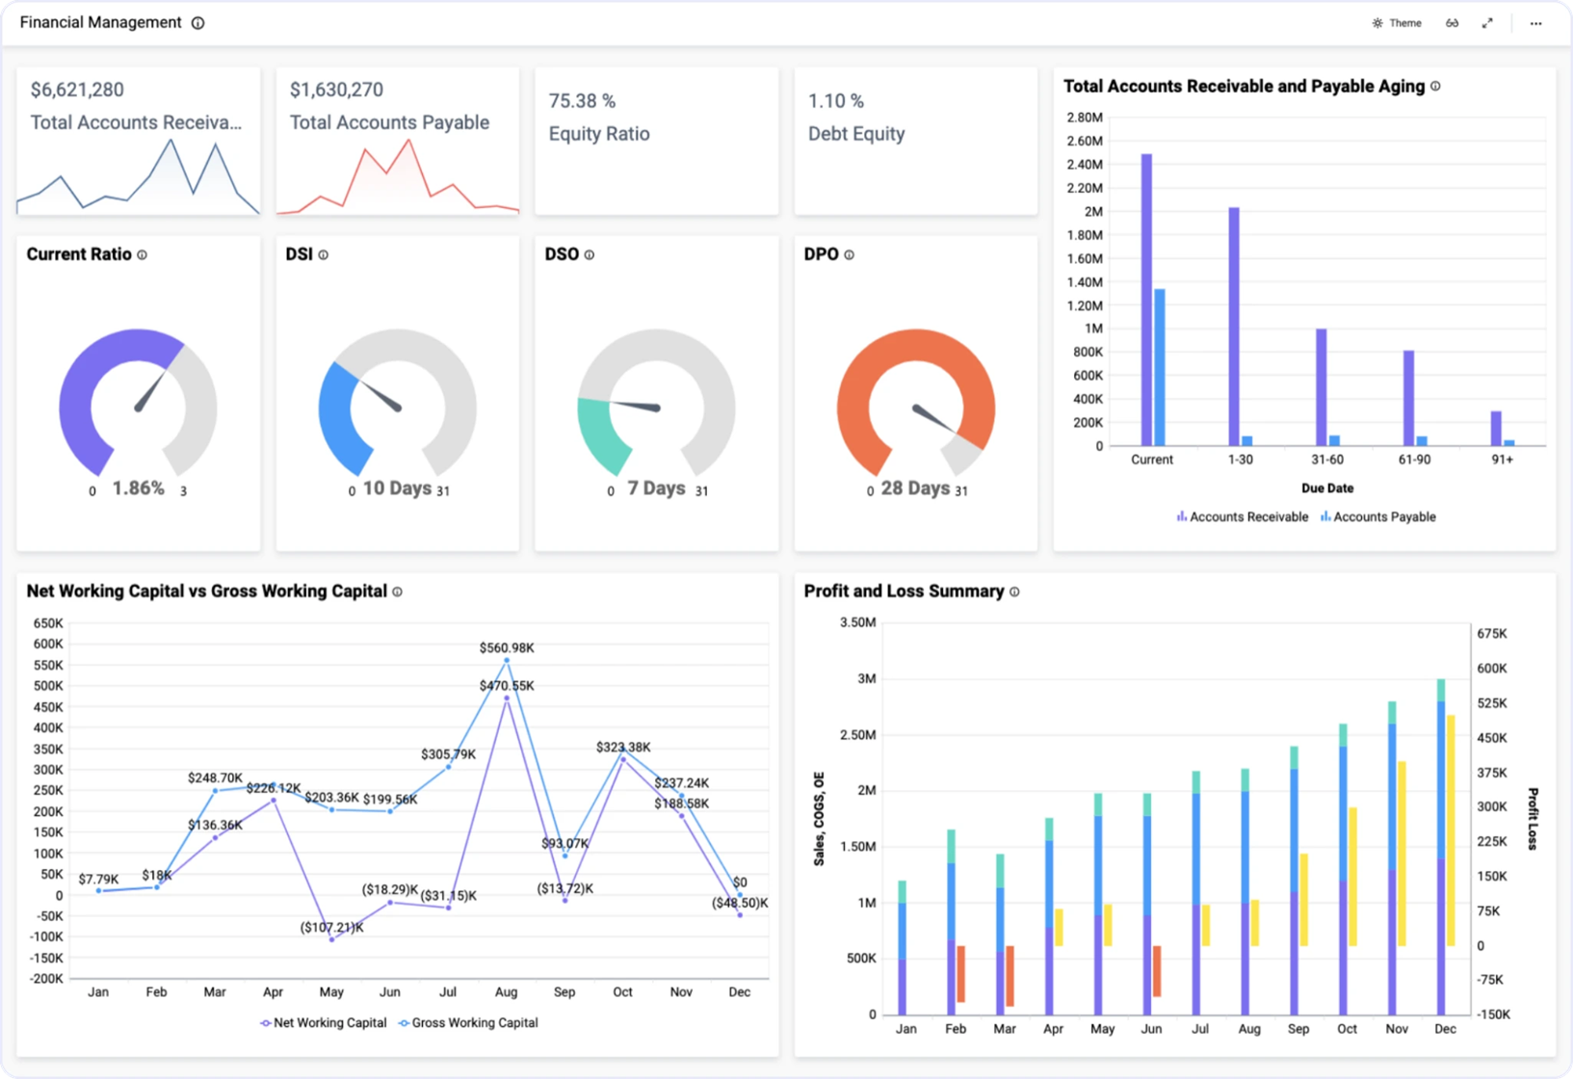
Task: Select the Equity Ratio card
Action: tap(657, 141)
